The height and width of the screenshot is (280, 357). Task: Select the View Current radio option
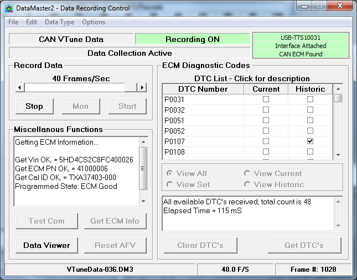pos(247,173)
